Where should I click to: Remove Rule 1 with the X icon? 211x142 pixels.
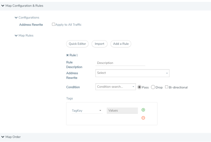tap(67, 55)
